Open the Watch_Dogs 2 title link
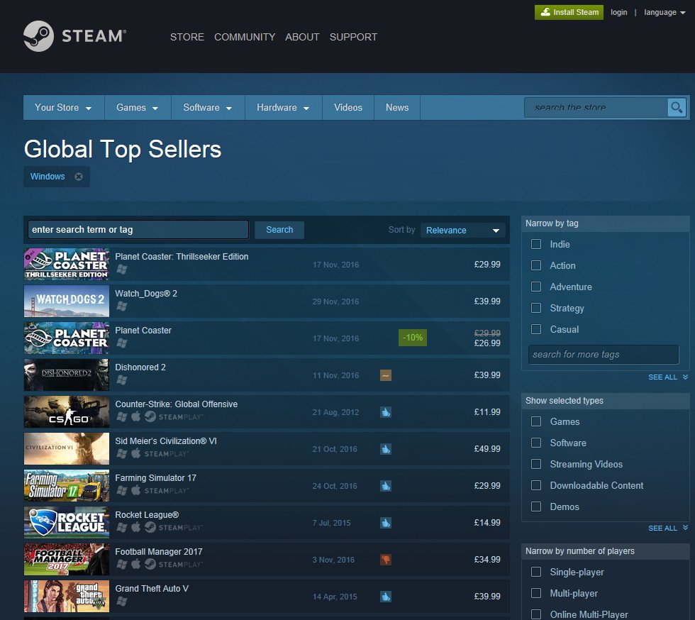Viewport: 695px width, 620px height. pyautogui.click(x=146, y=294)
